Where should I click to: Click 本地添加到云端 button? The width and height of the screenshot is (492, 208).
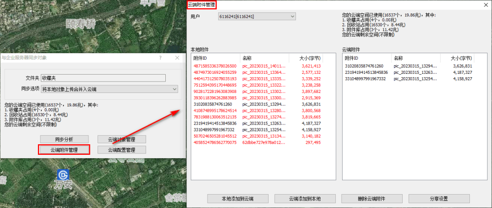point(237,198)
